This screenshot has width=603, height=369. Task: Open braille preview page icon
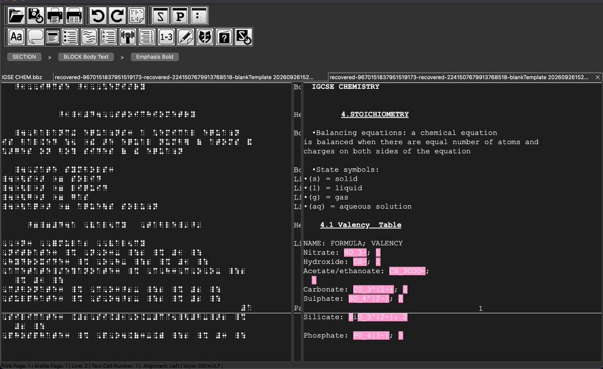136,16
